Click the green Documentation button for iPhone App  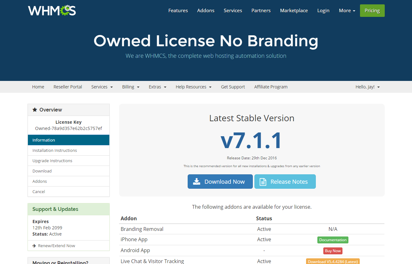point(333,240)
